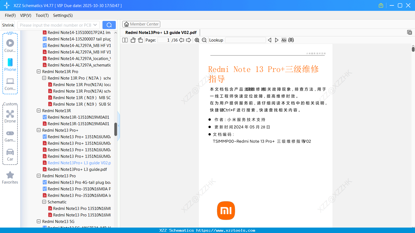Open the Settings(S) menu
The width and height of the screenshot is (415, 233).
tap(62, 15)
